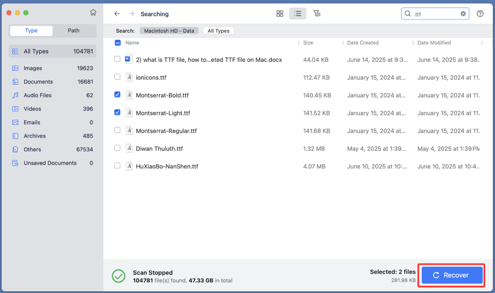The image size is (495, 293).
Task: Toggle the select-all checkbox in Name header
Action: [x=117, y=43]
